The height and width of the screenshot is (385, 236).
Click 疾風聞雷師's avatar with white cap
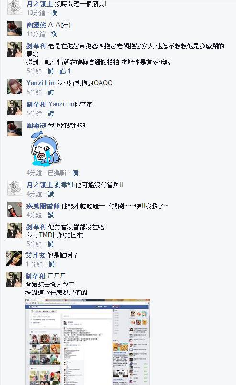pyautogui.click(x=14, y=209)
